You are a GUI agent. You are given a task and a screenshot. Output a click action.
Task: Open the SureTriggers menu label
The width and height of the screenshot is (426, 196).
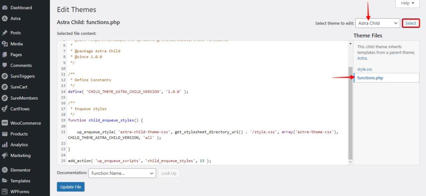(22, 76)
